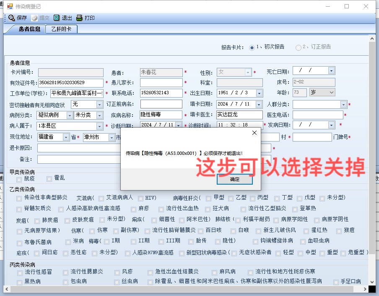Click the 工作单位 input field
Screen dimensions: 379x296
point(77,93)
